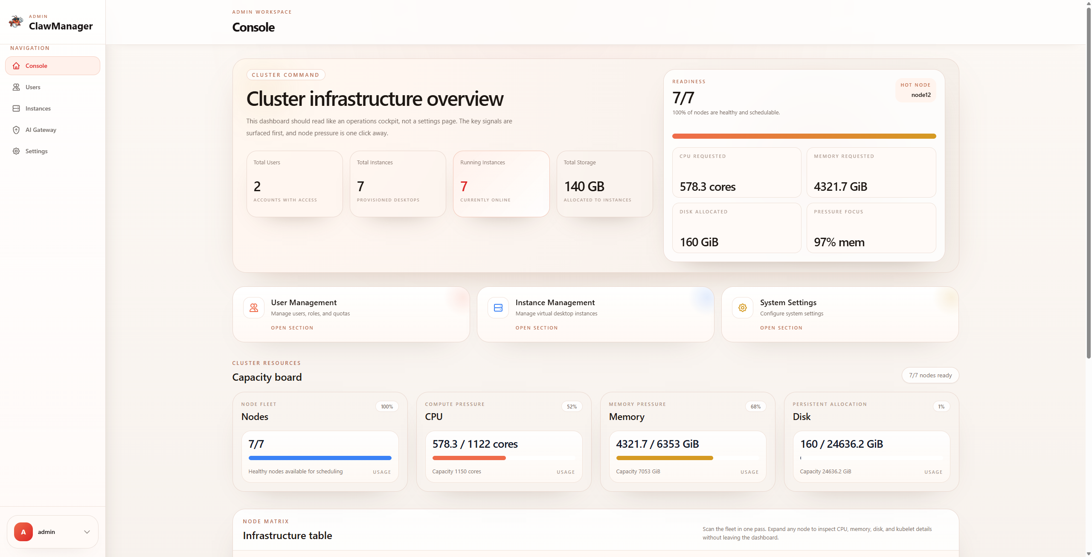Click the Total Users stat card
The height and width of the screenshot is (557, 1092).
[295, 184]
